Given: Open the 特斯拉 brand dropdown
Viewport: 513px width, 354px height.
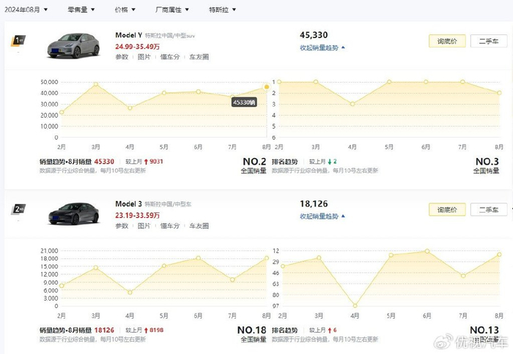Looking at the screenshot, I should click(x=222, y=10).
